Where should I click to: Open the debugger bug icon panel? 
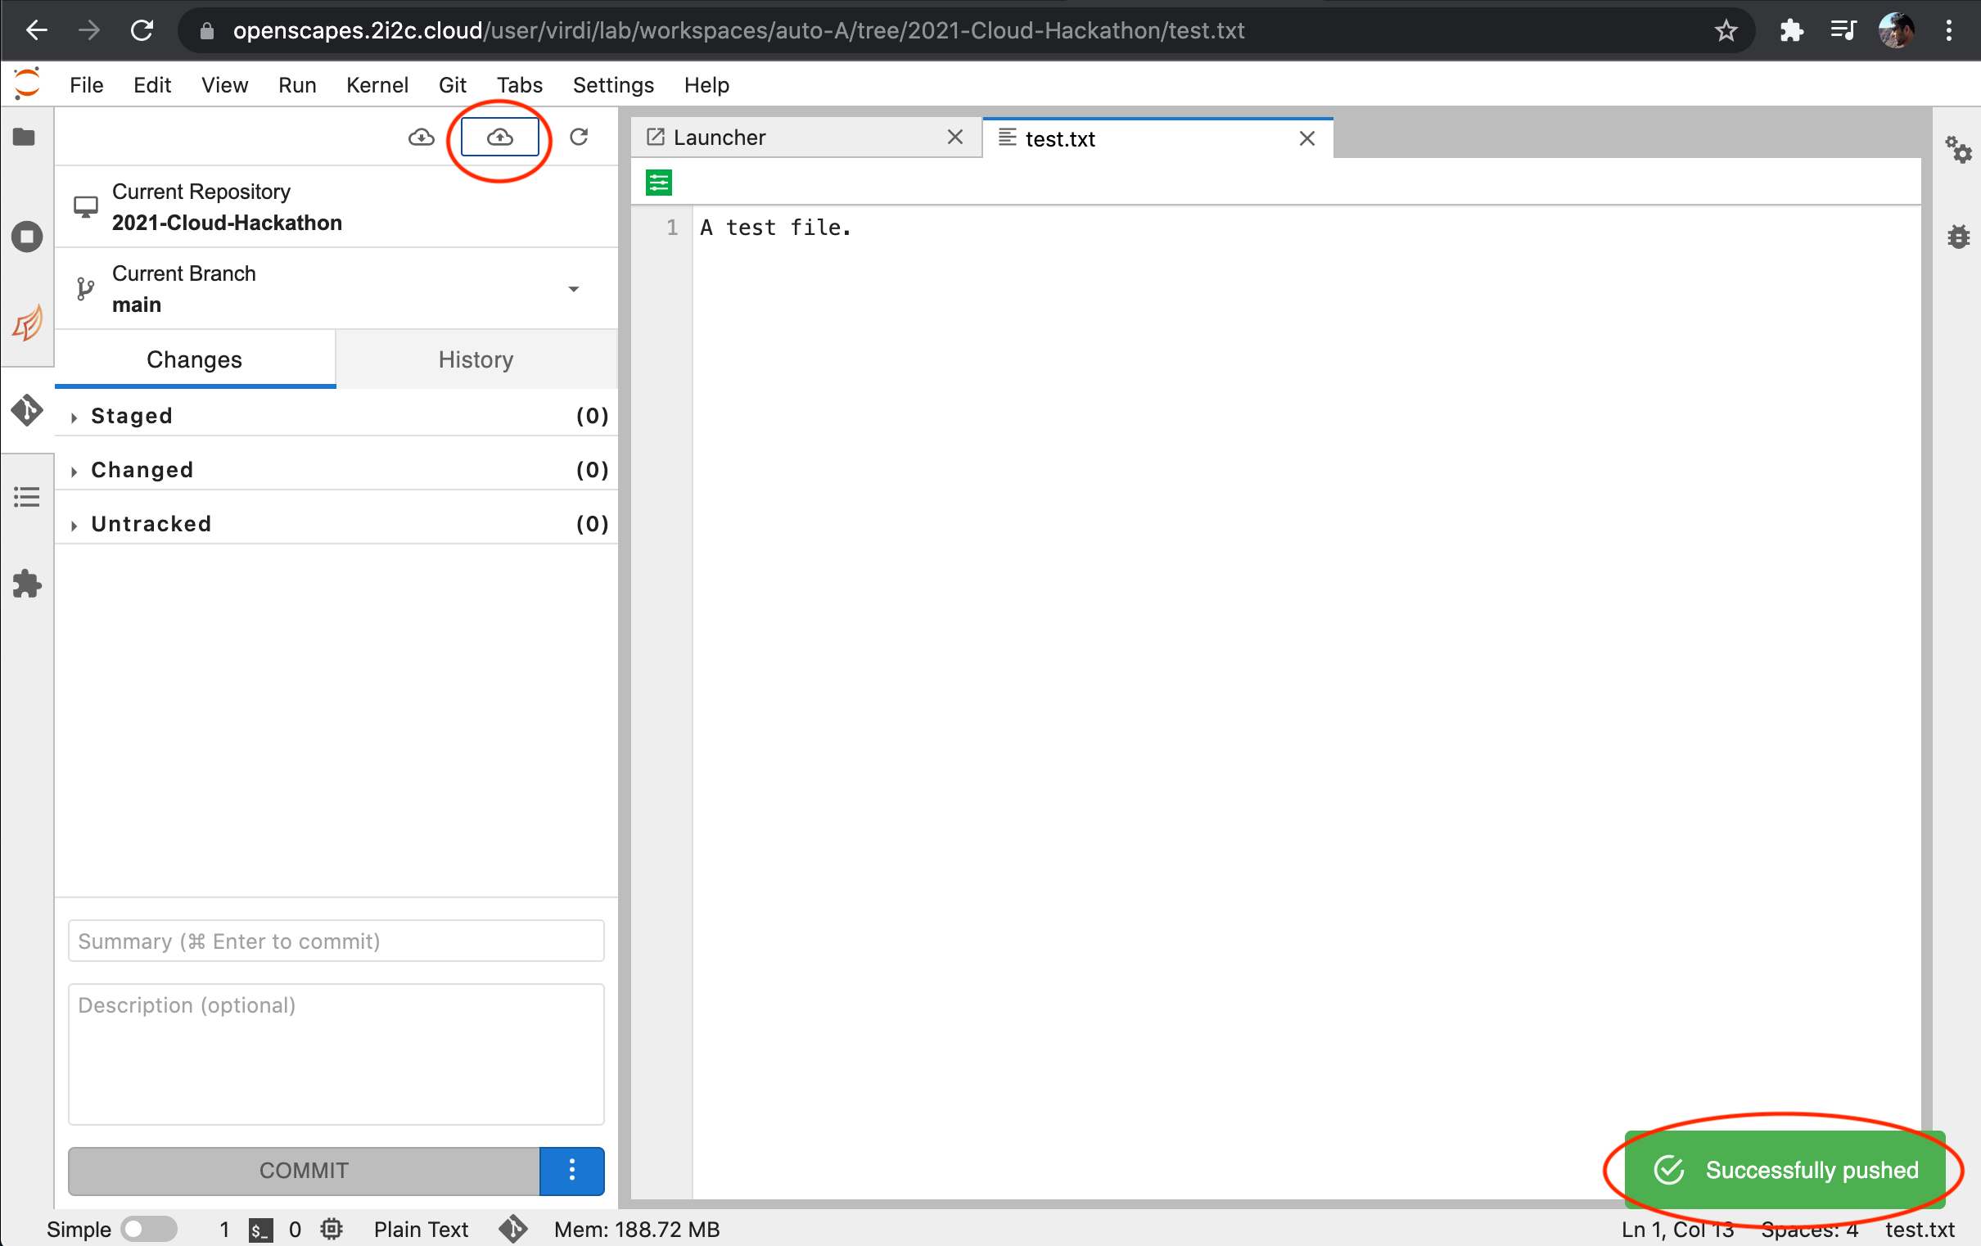tap(1958, 237)
